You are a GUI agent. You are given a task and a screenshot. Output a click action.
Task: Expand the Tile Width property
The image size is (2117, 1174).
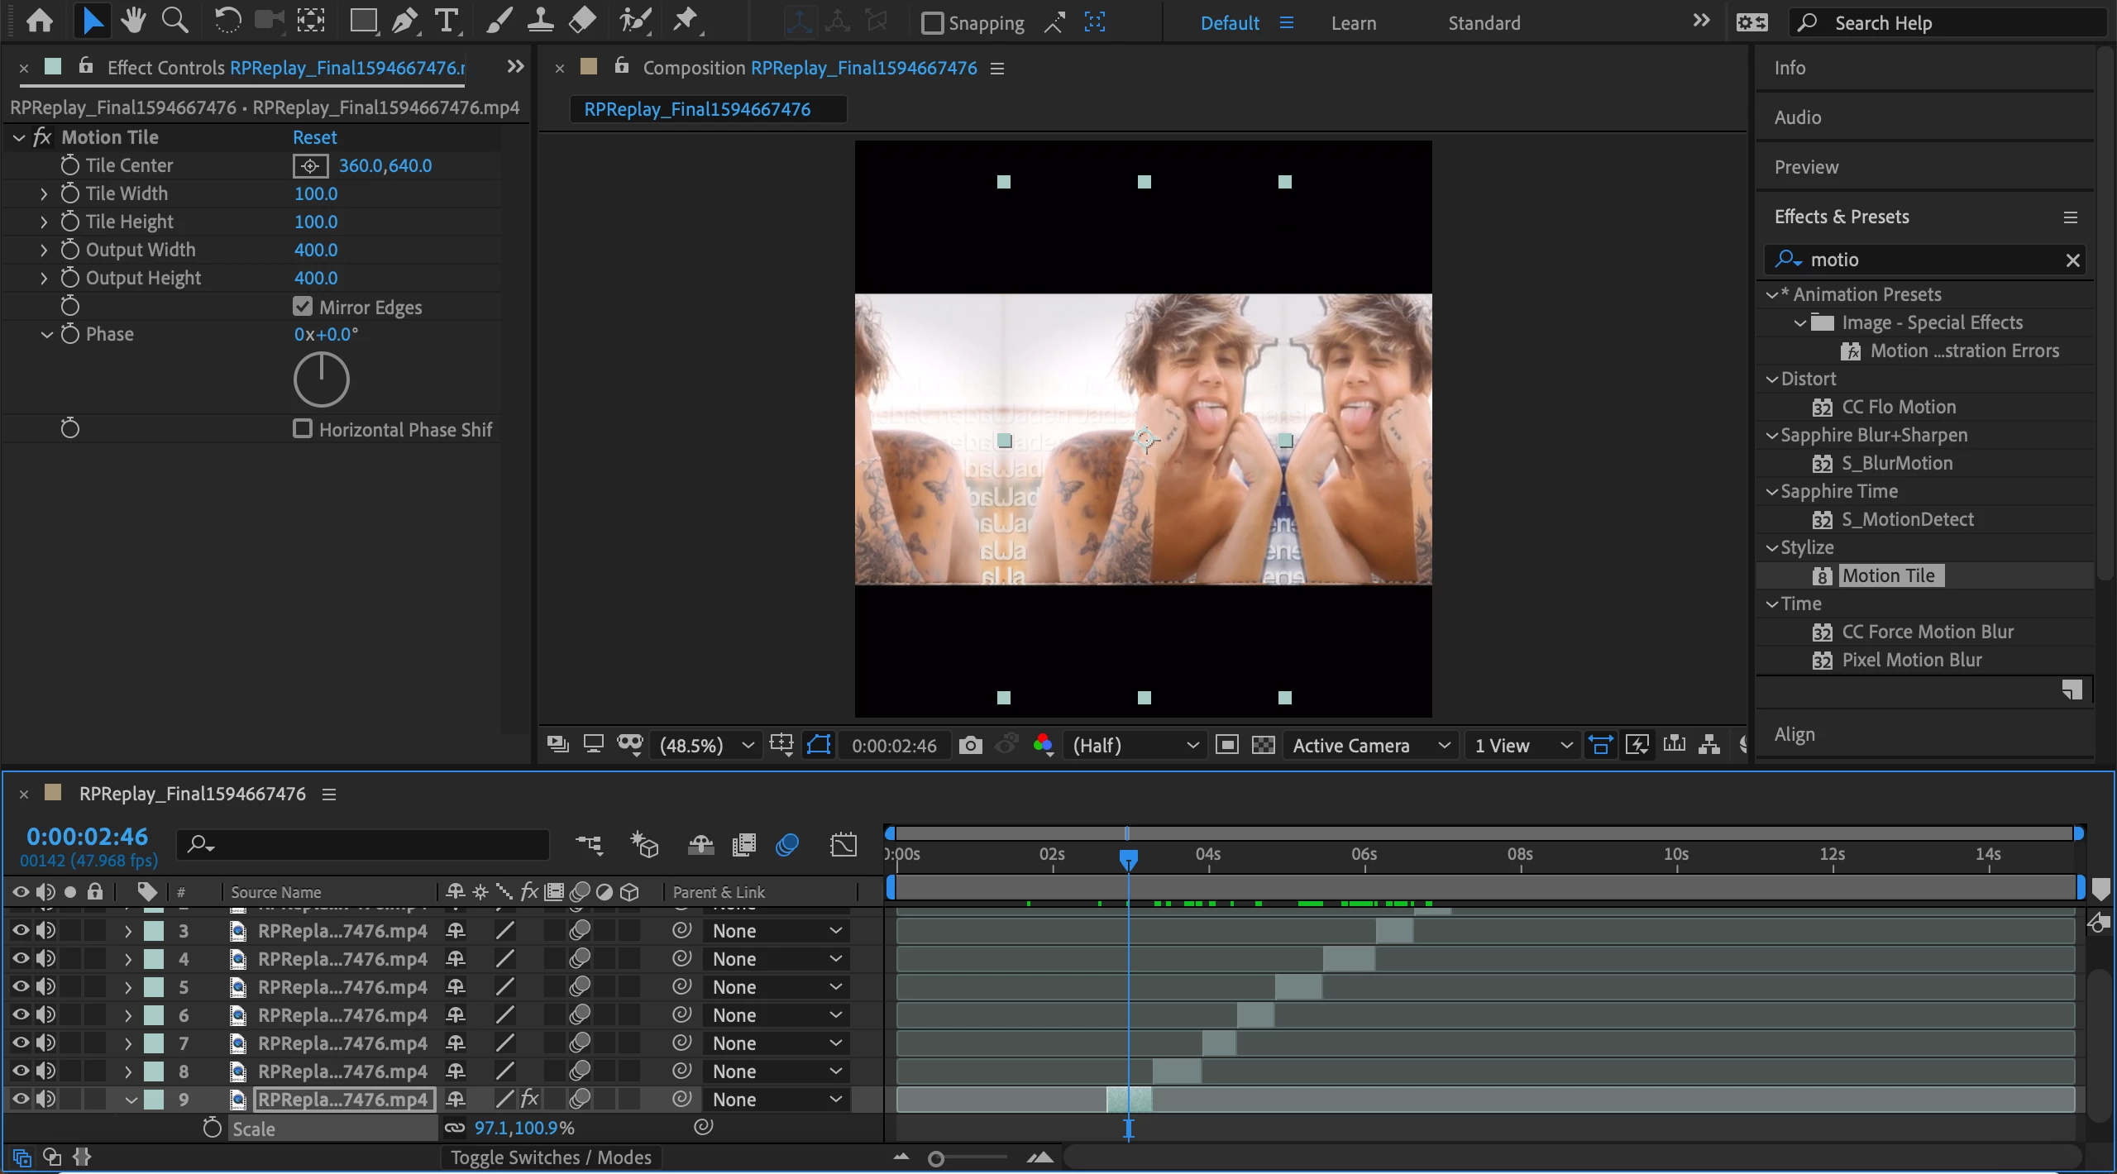tap(45, 193)
